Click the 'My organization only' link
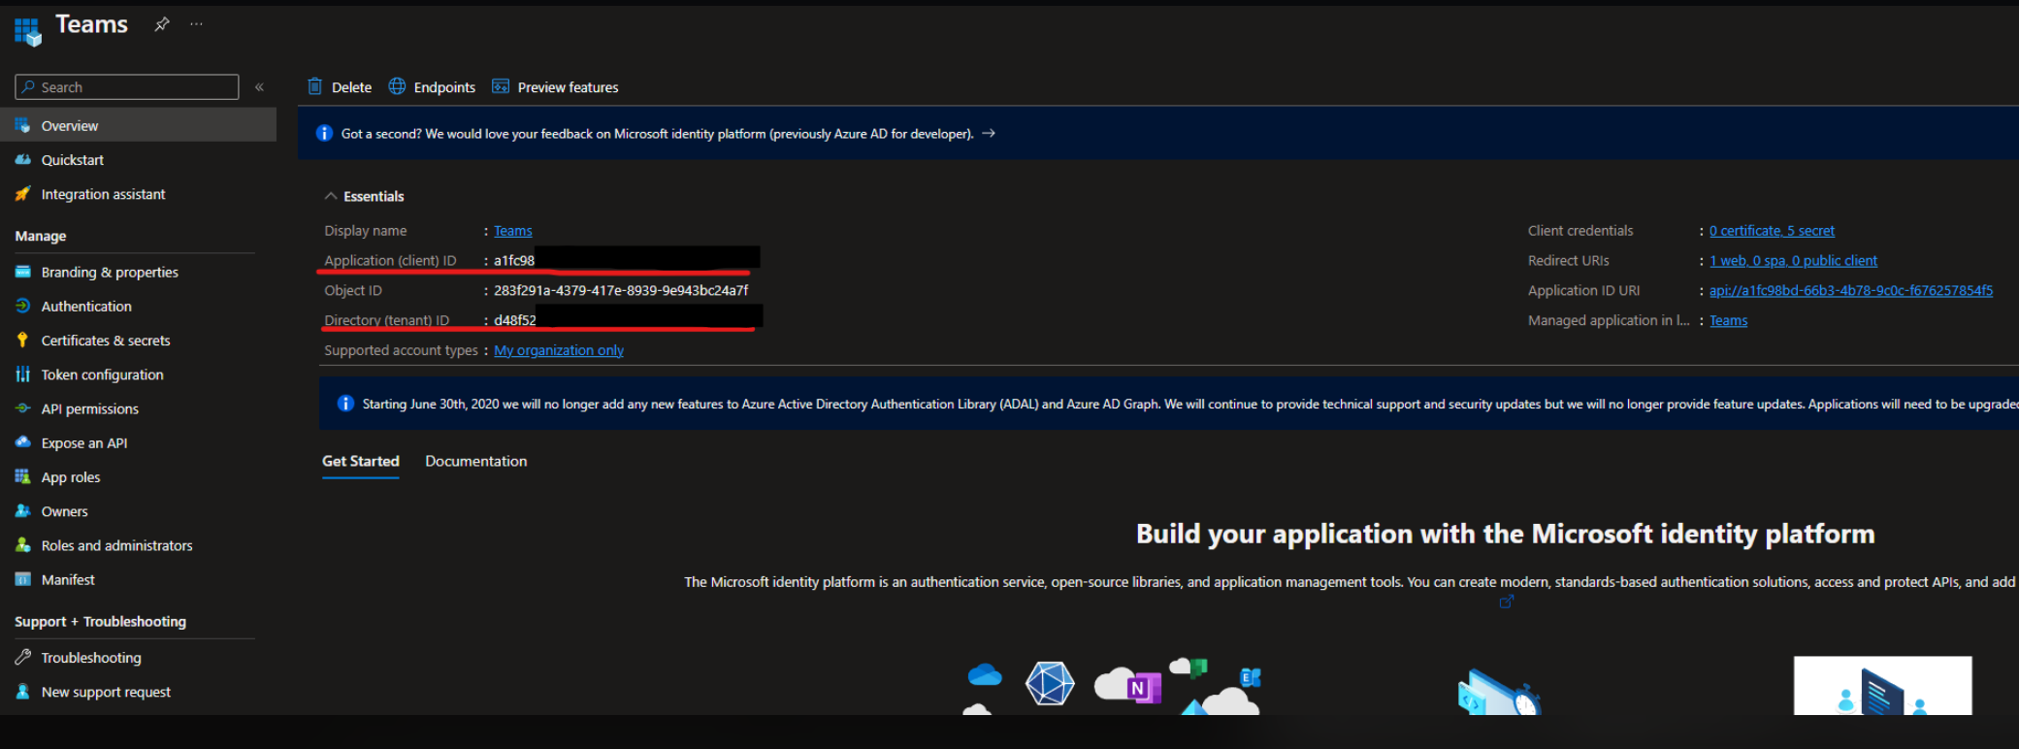Image resolution: width=2019 pixels, height=749 pixels. point(559,350)
